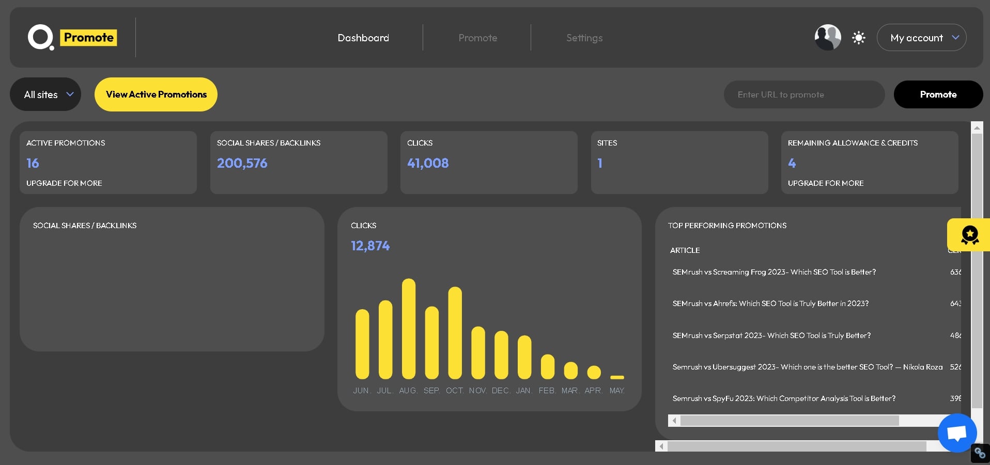Open the Settings section

584,37
